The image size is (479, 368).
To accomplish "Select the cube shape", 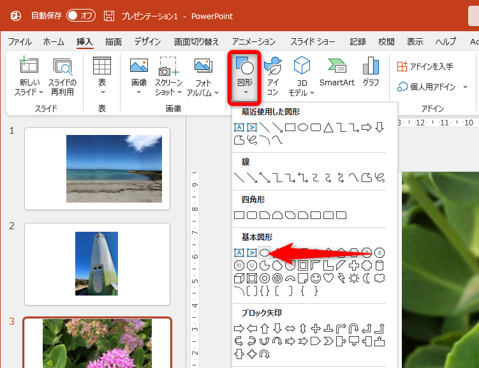I will [x=239, y=278].
